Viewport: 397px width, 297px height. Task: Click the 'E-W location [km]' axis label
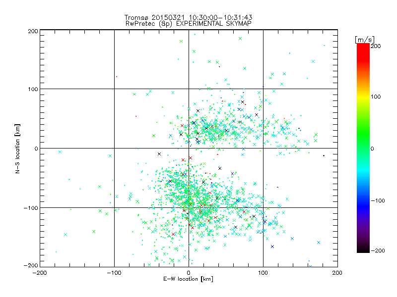pyautogui.click(x=188, y=279)
